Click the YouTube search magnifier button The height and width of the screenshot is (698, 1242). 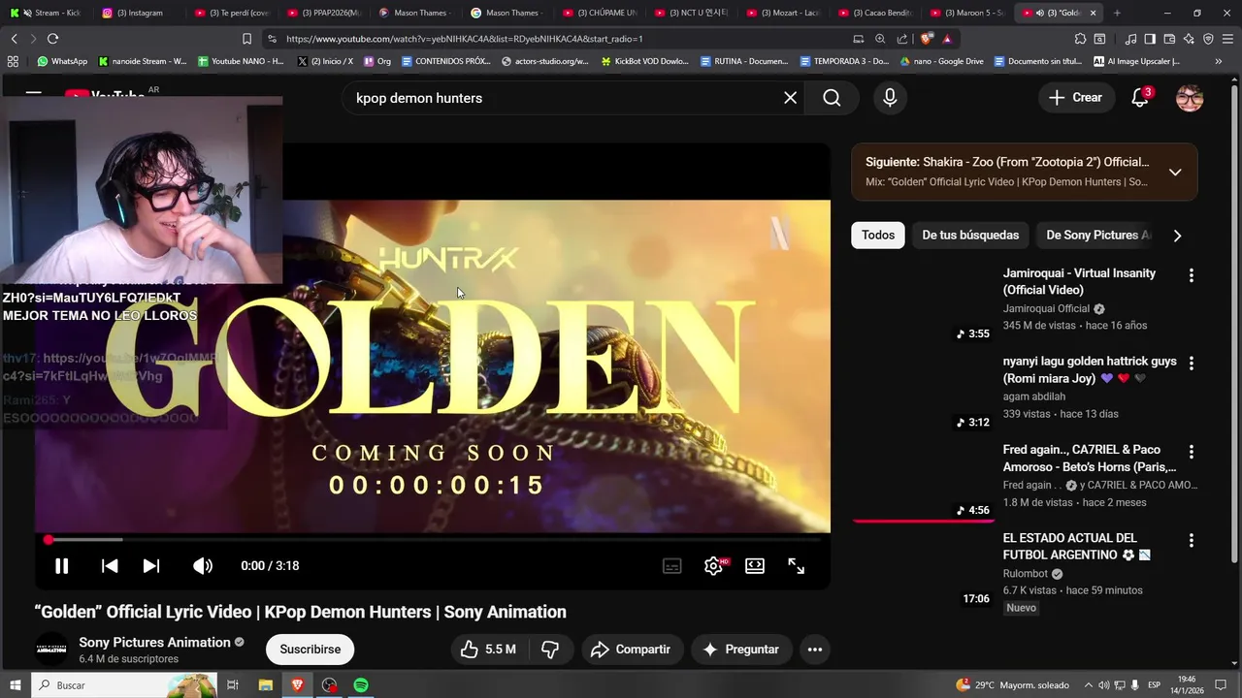pyautogui.click(x=832, y=98)
